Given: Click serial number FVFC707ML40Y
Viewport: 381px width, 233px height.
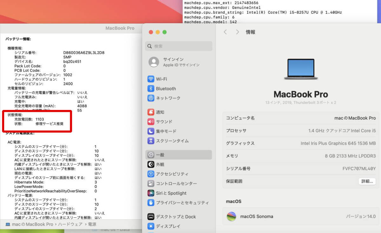Looking at the screenshot, I should pos(359,169).
